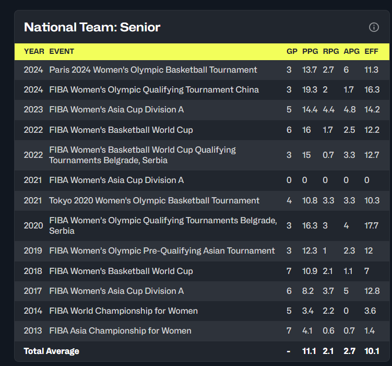Open 2017 FIBA Women's Asia Cup Division A
The image size is (392, 366).
[x=116, y=291]
